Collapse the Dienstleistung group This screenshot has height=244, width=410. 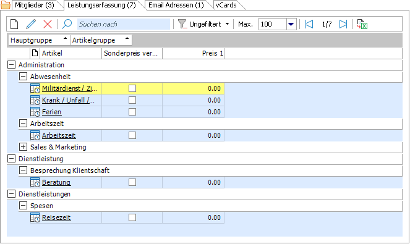tap(12, 159)
